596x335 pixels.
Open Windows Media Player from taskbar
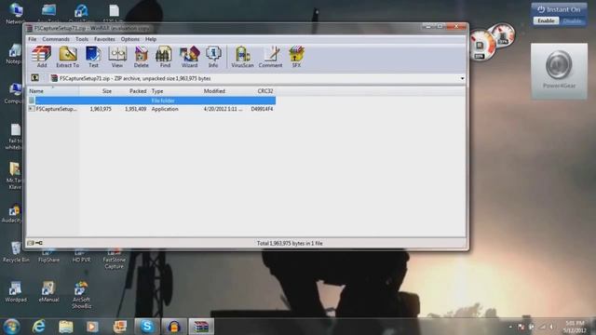92,327
